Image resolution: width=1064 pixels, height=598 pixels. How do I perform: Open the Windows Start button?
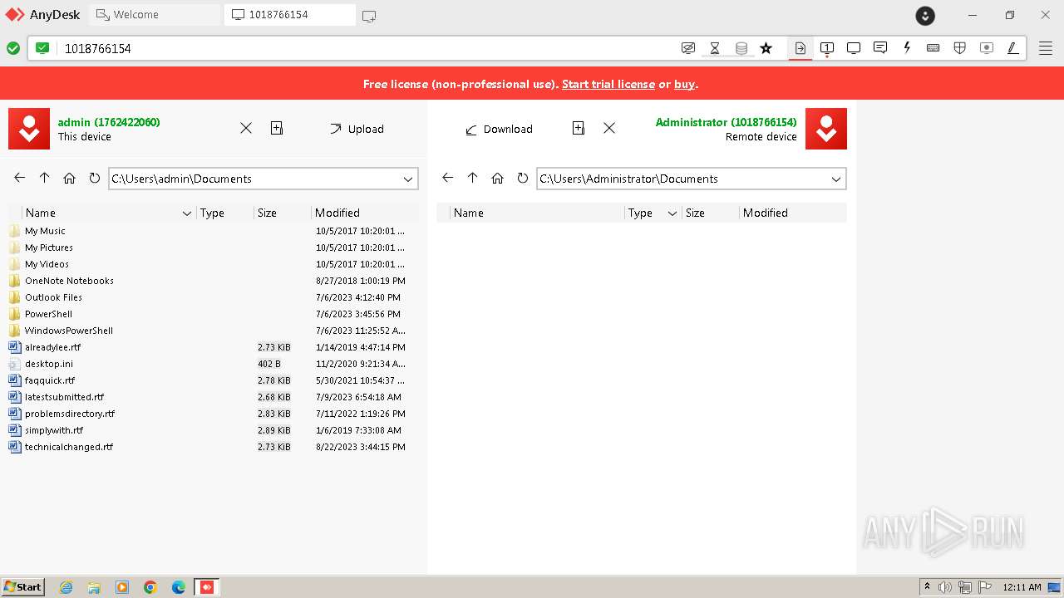tap(23, 587)
